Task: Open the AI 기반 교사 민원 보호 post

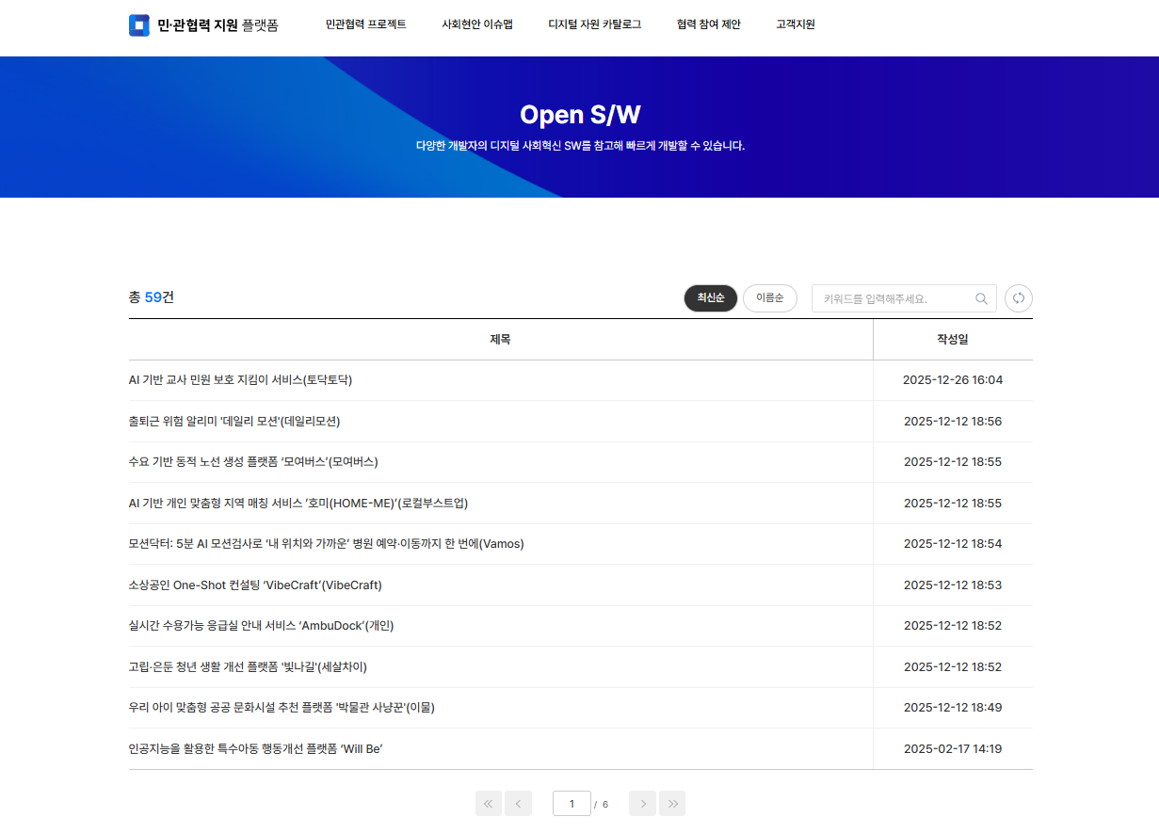Action: tap(240, 380)
